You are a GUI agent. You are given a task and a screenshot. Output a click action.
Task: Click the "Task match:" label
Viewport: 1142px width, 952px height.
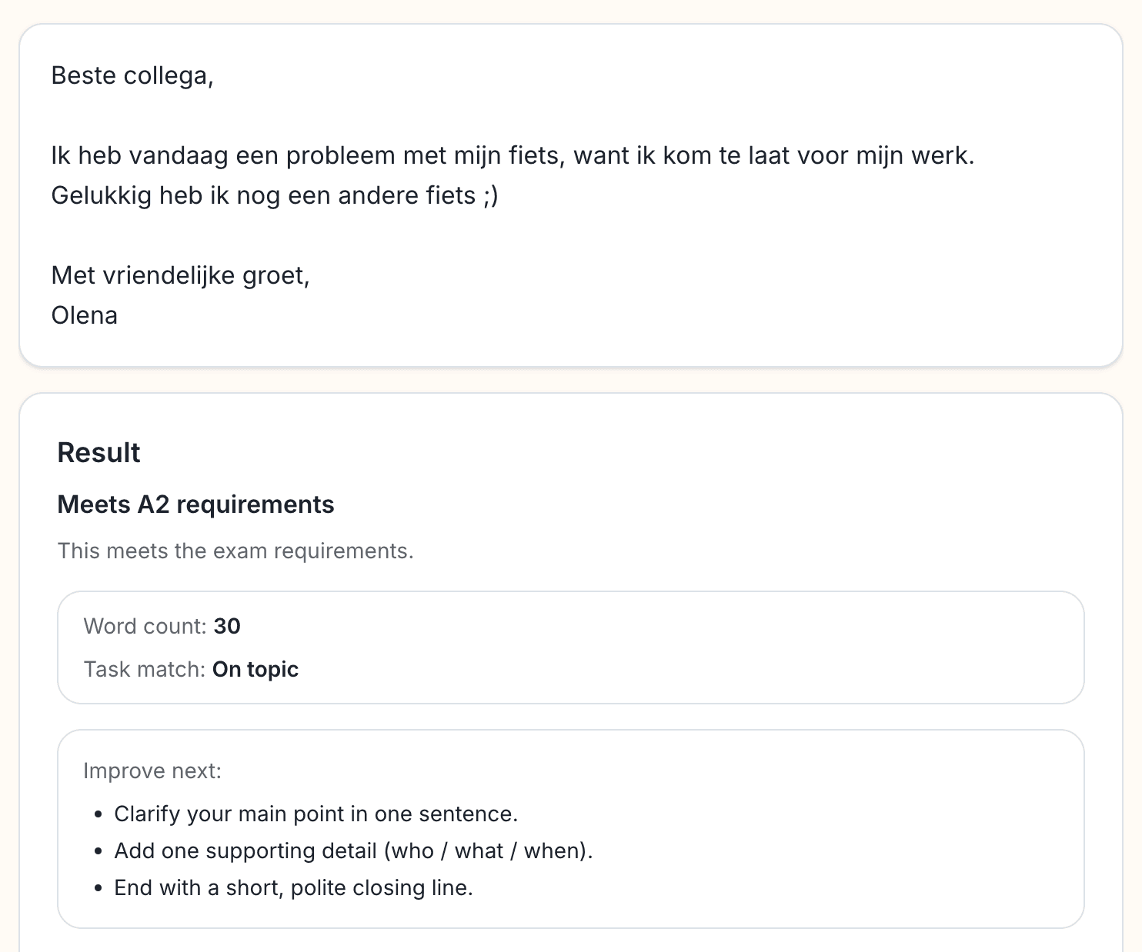pyautogui.click(x=144, y=669)
